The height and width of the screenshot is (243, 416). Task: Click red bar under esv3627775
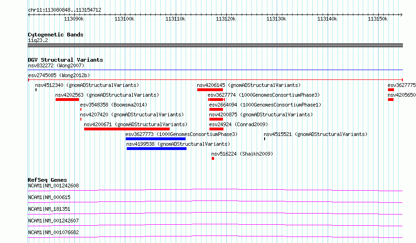click(391, 90)
